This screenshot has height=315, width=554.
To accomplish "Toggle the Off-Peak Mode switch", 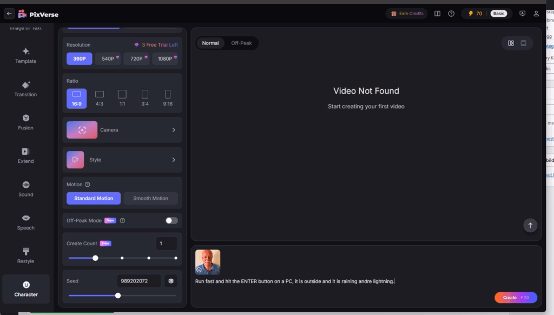I will coord(172,220).
